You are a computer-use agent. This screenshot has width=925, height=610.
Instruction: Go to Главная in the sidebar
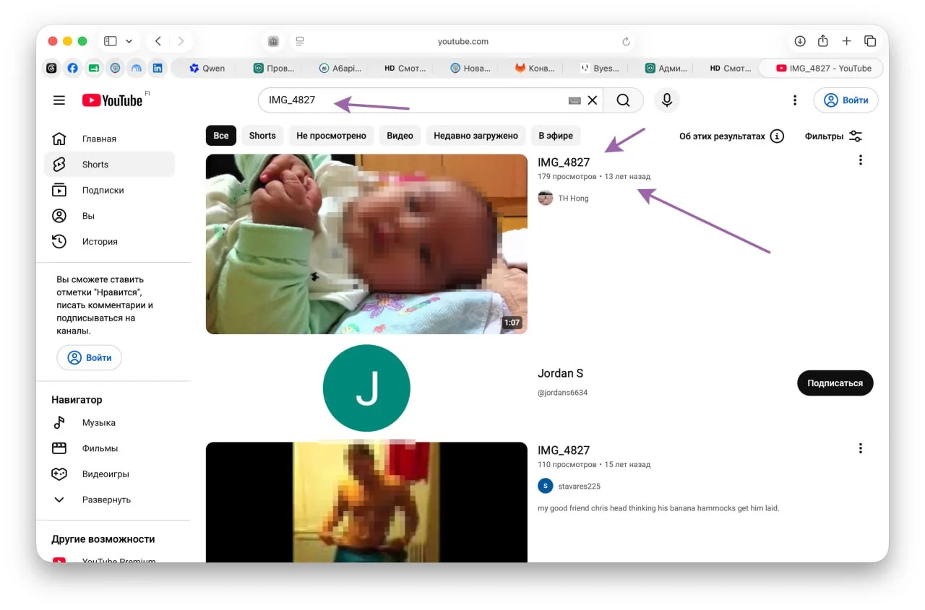[109, 139]
